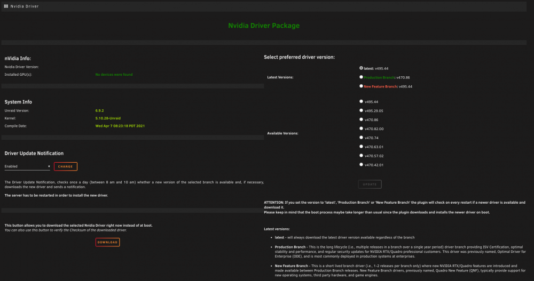
Task: Click the 'Nvidia Driver Version:' label
Action: click(x=21, y=67)
